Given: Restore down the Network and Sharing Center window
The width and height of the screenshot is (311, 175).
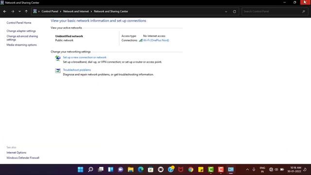Looking at the screenshot, I should coord(295,2).
